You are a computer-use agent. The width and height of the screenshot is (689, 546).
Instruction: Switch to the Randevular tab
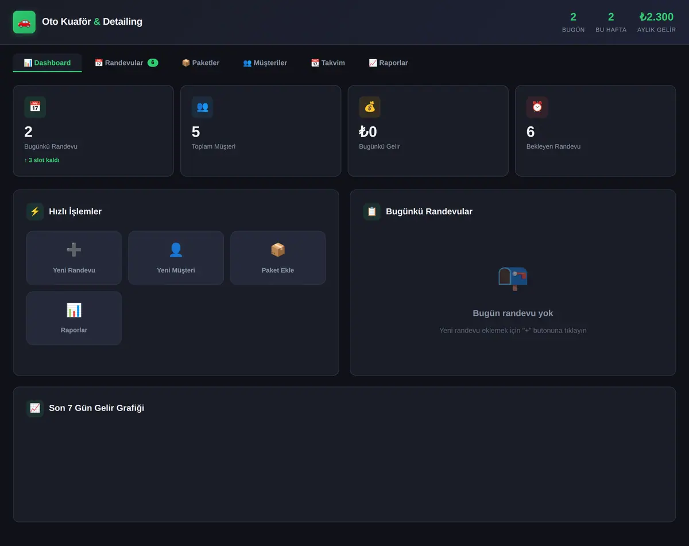click(x=126, y=63)
